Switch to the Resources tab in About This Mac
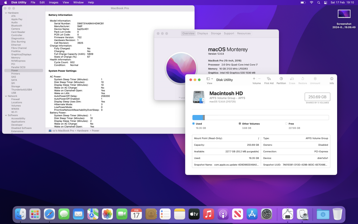Screen dimensions: 358x224 pyautogui.click(x=244, y=33)
